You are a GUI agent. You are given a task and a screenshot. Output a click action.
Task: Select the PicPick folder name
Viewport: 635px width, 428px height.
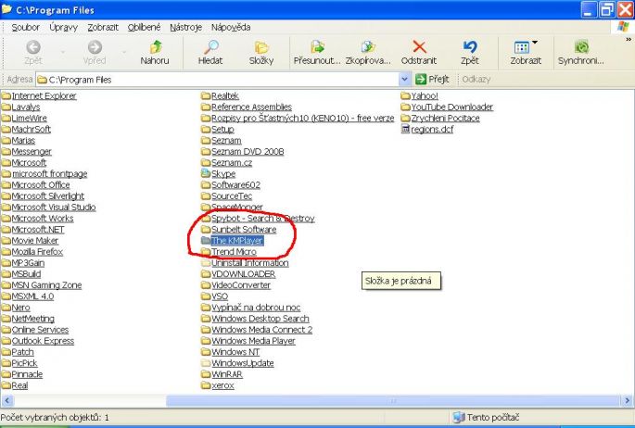coord(24,363)
